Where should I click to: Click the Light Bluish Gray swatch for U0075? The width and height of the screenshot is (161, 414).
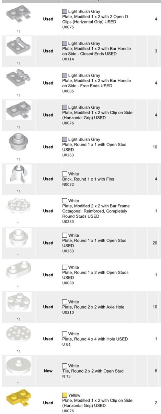(65, 11)
